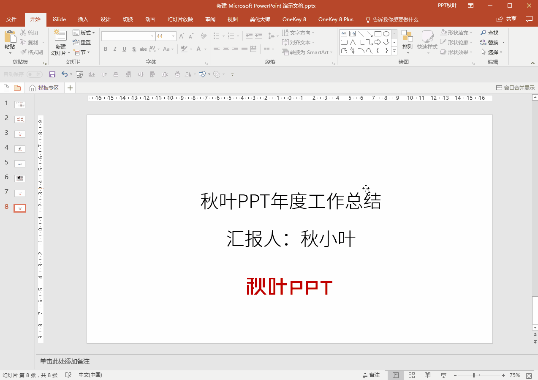
Task: Open the OneKey 8 Plus tab
Action: (336, 19)
